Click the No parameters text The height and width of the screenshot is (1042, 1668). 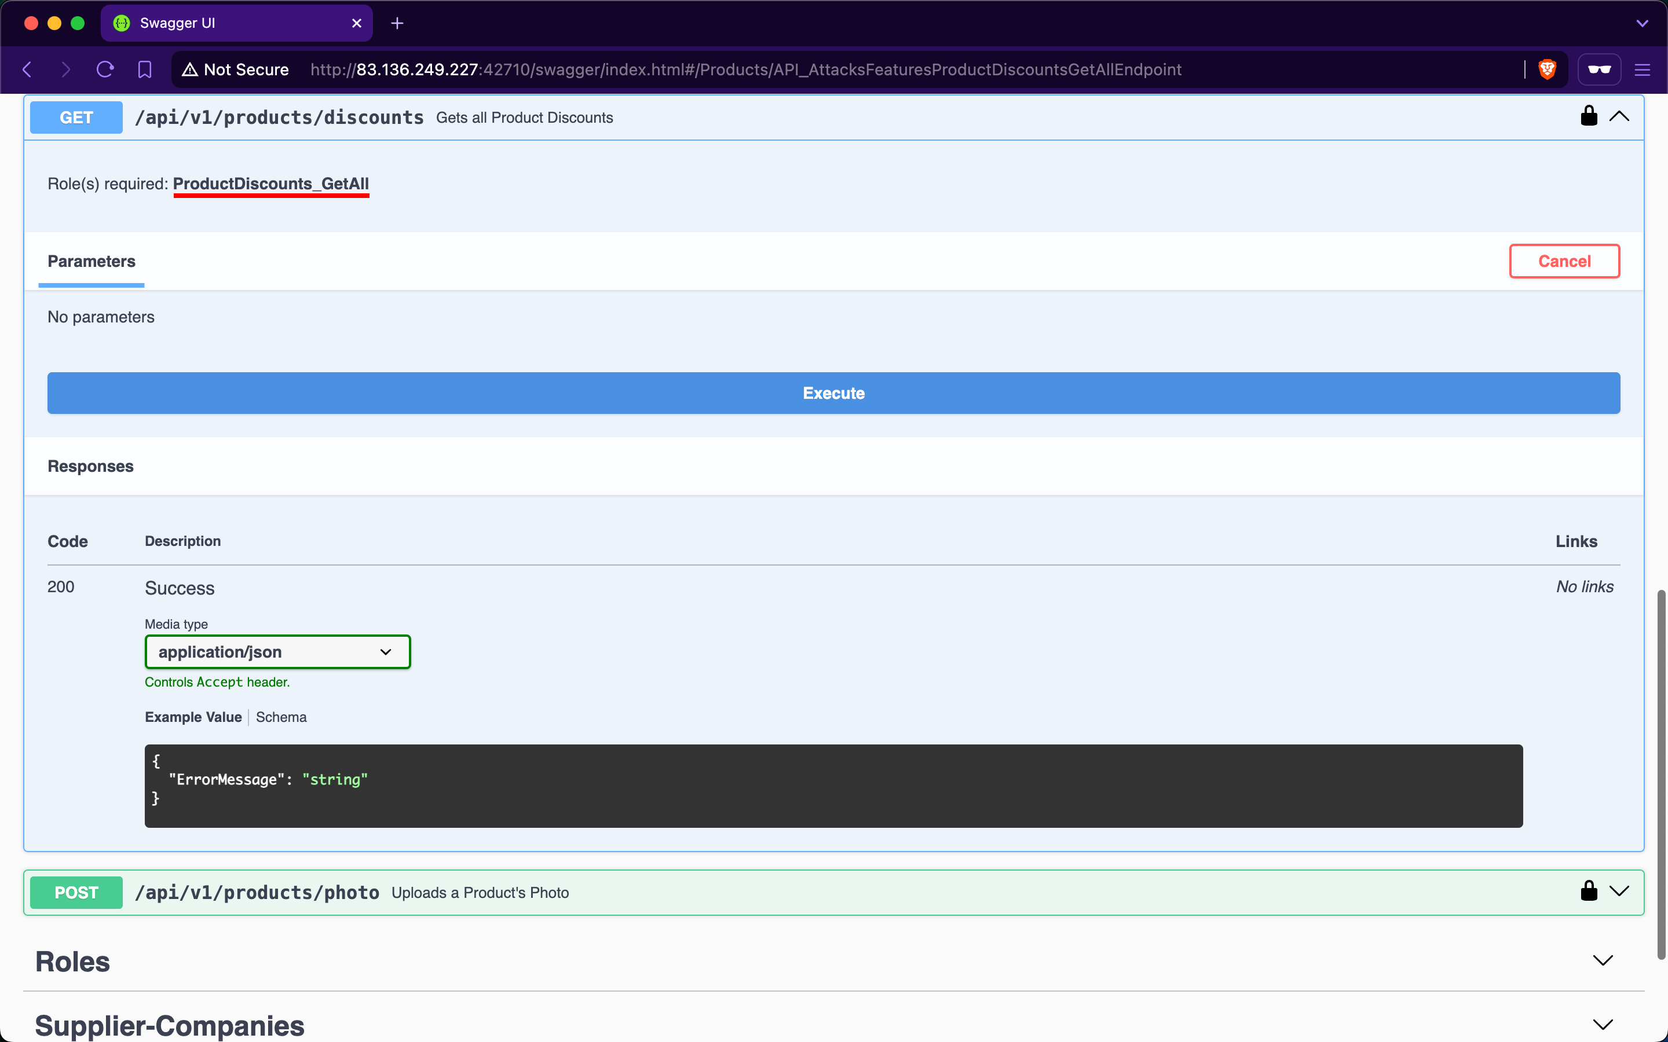click(x=101, y=317)
